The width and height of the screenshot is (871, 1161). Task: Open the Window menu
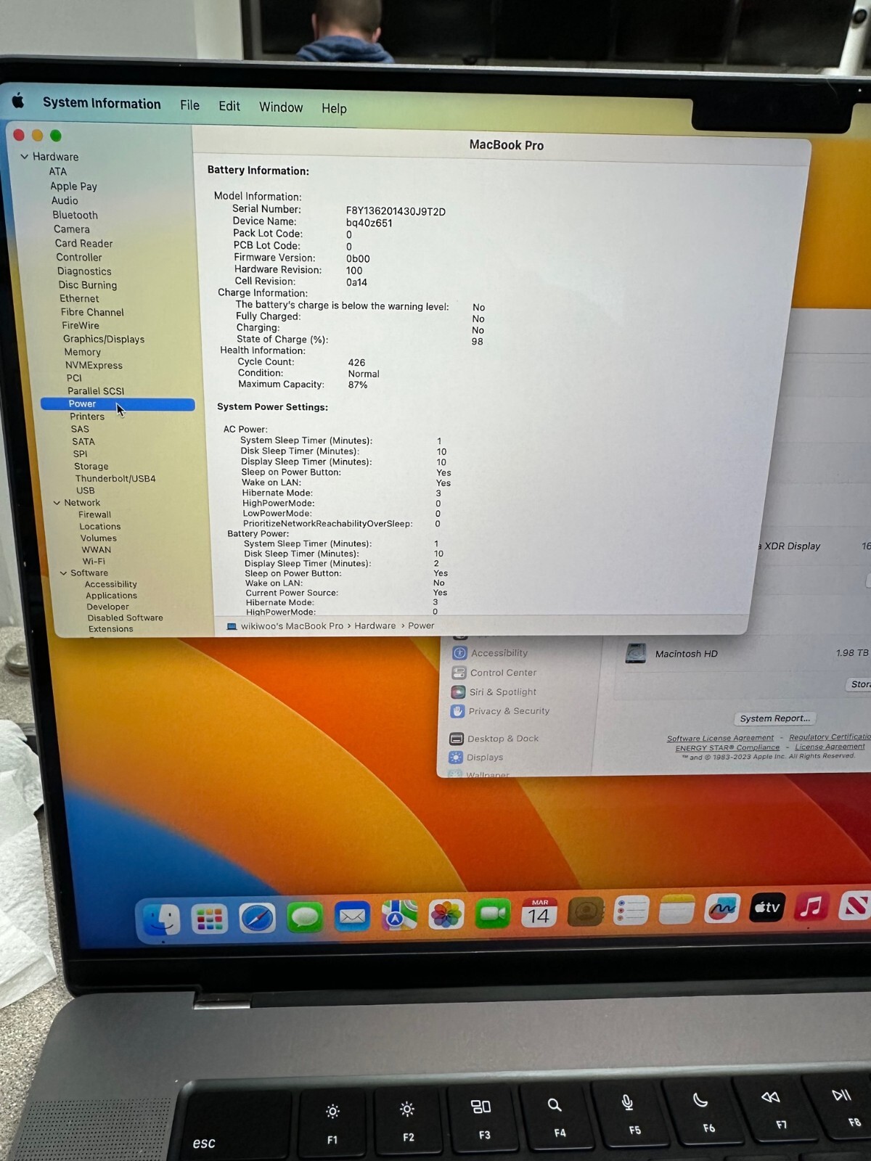tap(281, 107)
